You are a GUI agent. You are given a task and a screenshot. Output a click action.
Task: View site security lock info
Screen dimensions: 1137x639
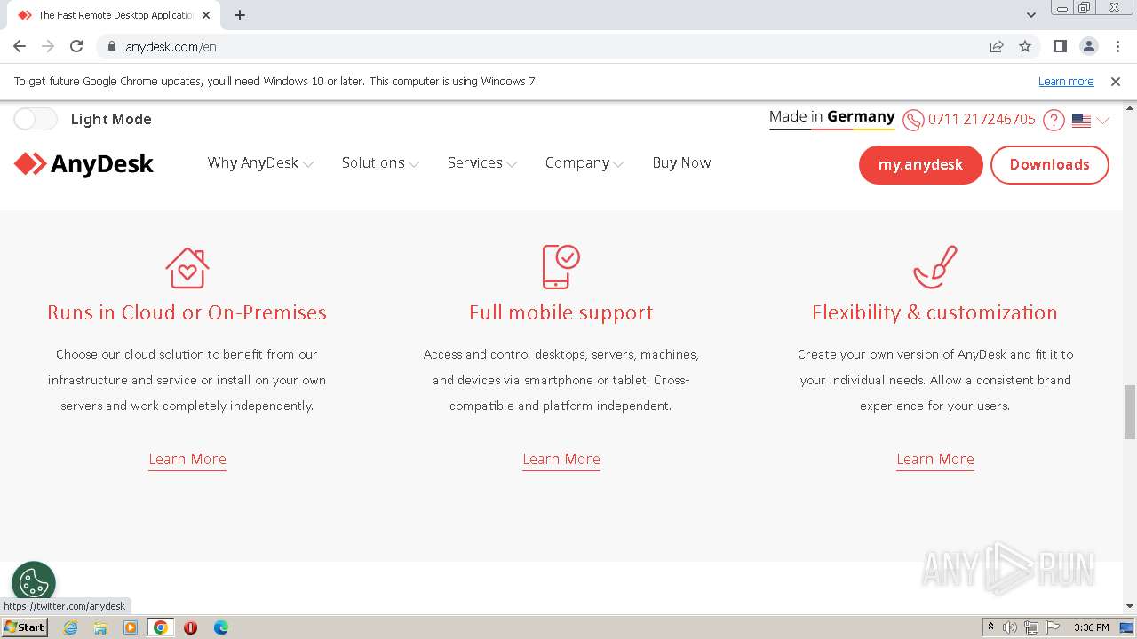click(111, 47)
